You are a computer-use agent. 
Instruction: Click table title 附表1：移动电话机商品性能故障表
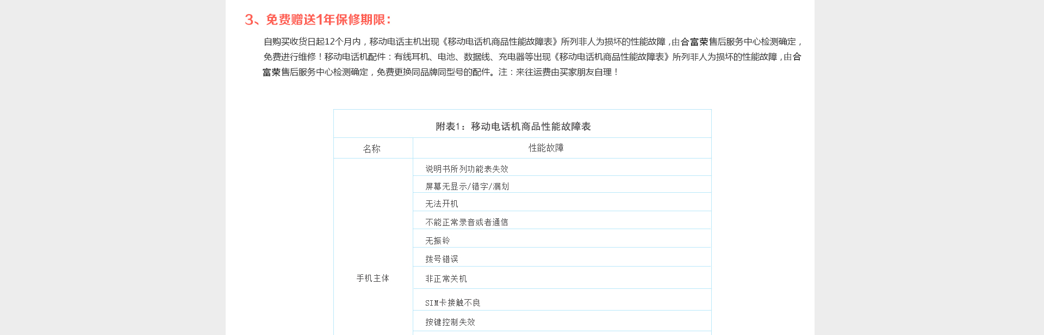tap(513, 127)
